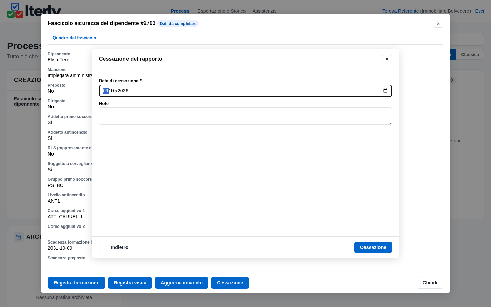Image resolution: width=491 pixels, height=307 pixels.
Task: Click the Cessazione del rapporto heading
Action: pos(131,59)
